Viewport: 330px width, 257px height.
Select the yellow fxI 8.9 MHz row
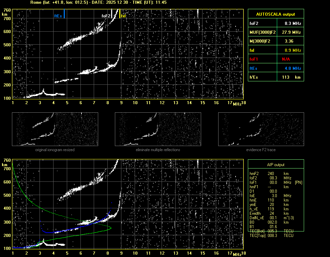275,50
